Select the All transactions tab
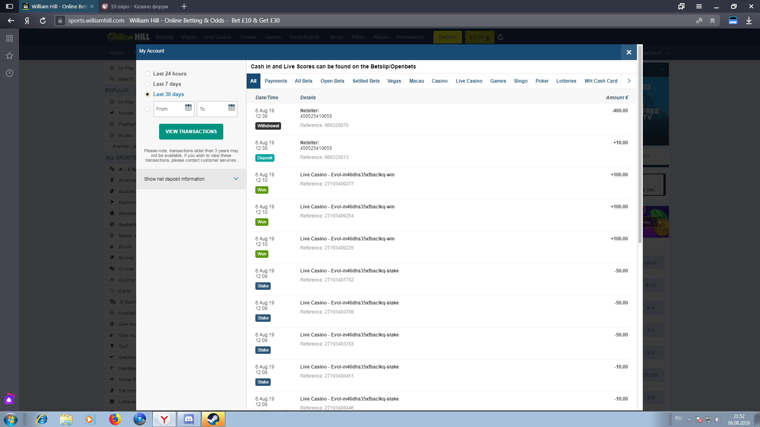 (253, 81)
